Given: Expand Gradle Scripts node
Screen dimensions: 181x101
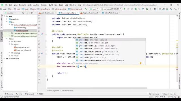Looking at the screenshot, I should click(x=5, y=58).
